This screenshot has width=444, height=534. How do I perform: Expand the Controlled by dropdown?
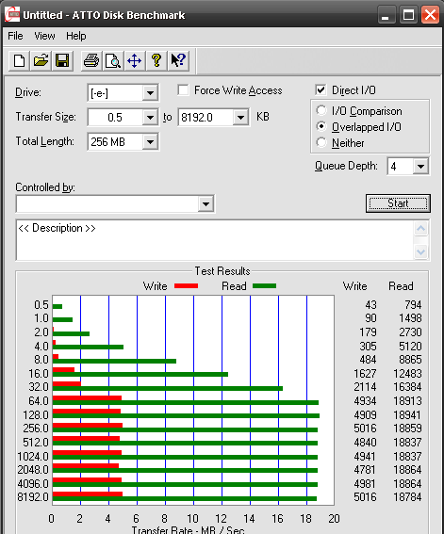[206, 204]
